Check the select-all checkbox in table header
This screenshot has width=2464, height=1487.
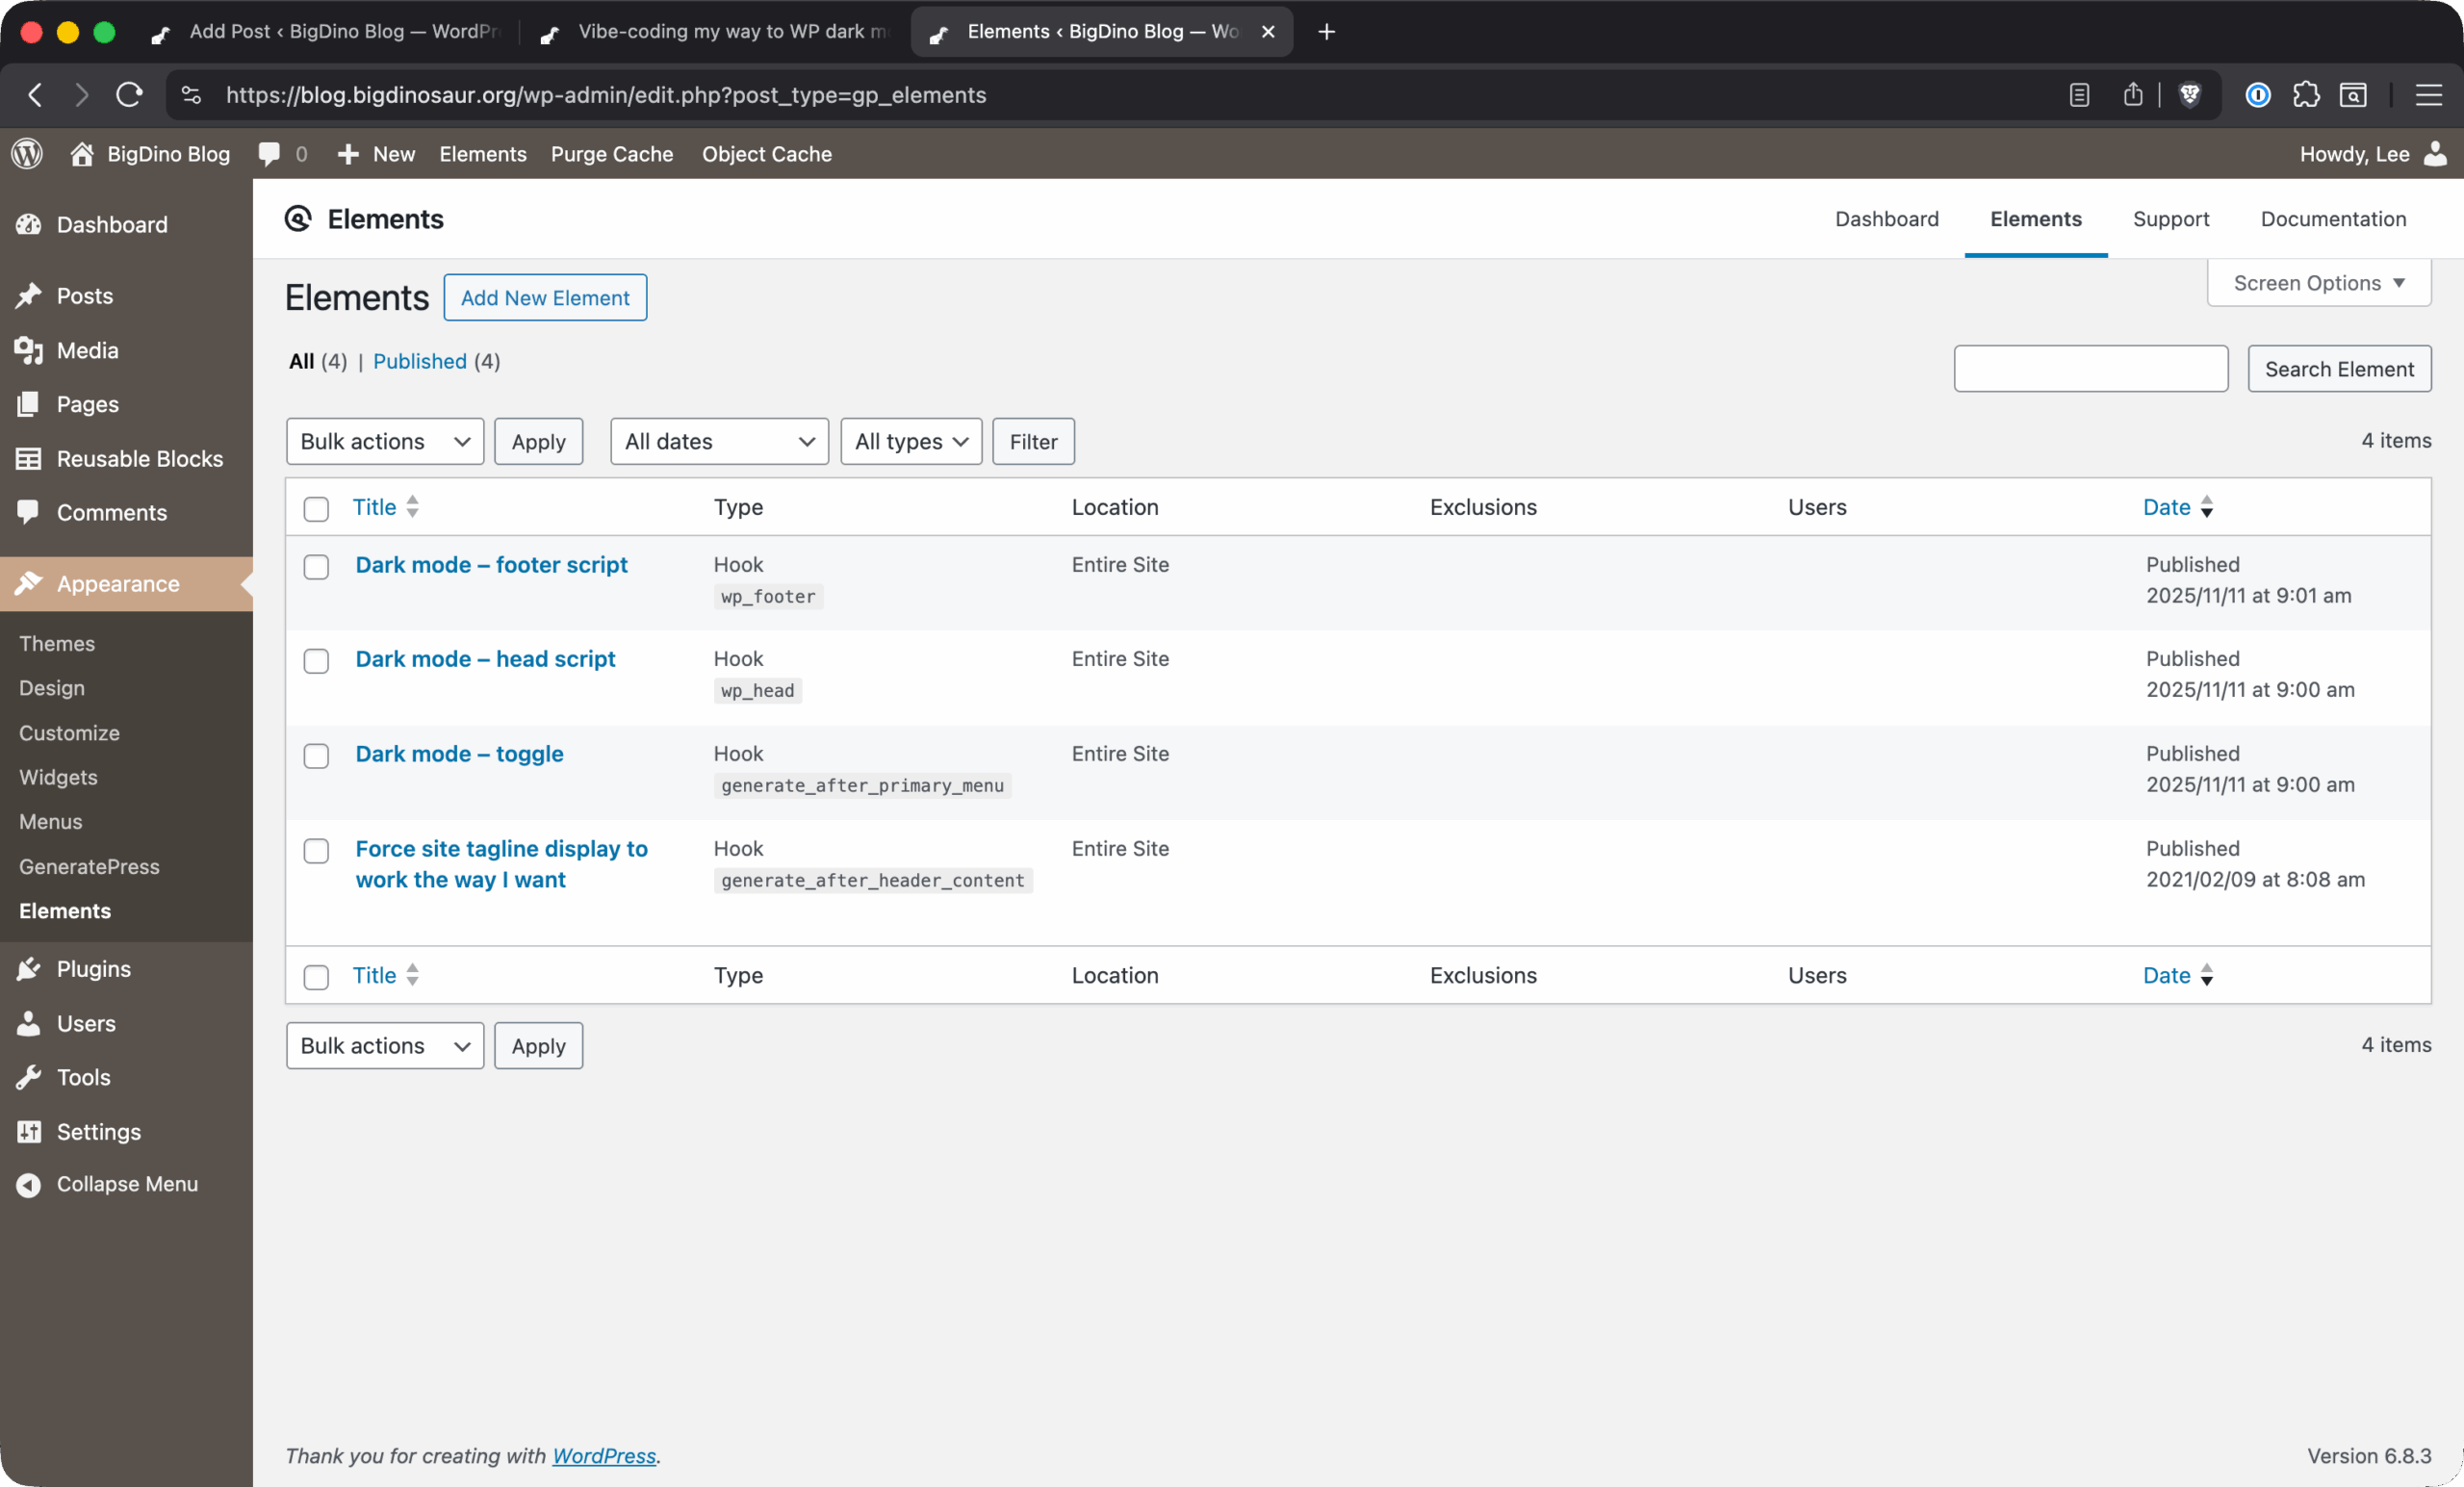(316, 509)
